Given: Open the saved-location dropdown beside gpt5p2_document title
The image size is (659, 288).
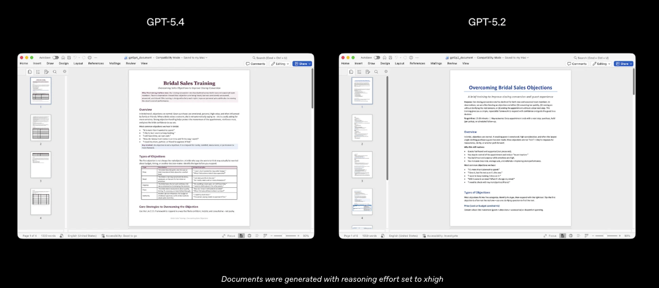Looking at the screenshot, I should 528,57.
